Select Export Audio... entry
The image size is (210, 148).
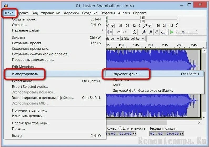55,81
